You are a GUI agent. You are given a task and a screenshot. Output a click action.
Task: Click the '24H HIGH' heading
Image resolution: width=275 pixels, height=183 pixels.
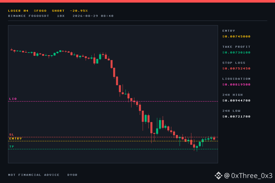(232, 95)
